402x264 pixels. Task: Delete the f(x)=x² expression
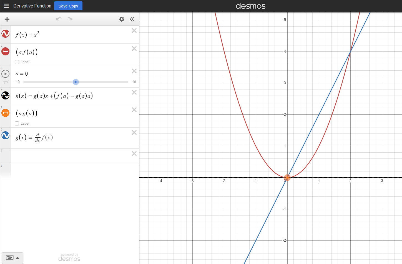pyautogui.click(x=134, y=30)
